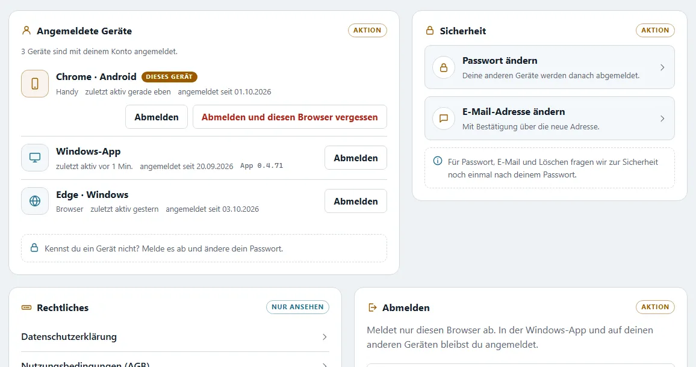Viewport: 696px width, 367px height.
Task: Open the Datenschutzerklärung link
Action: (175, 337)
